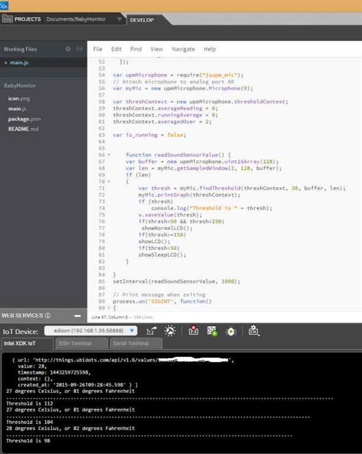The height and width of the screenshot is (454, 362).
Task: Open the Help menu
Action: point(210,49)
